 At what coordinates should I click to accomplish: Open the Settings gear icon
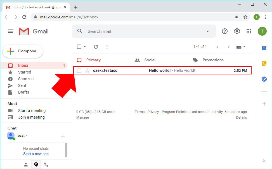pyautogui.click(x=237, y=31)
